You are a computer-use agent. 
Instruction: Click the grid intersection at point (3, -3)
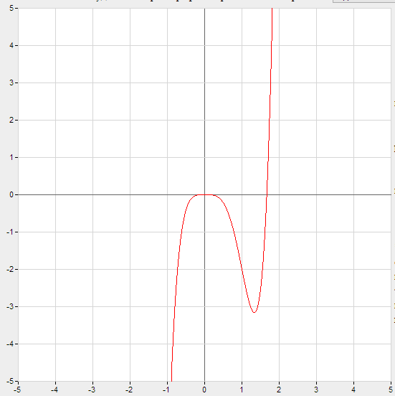coord(316,306)
